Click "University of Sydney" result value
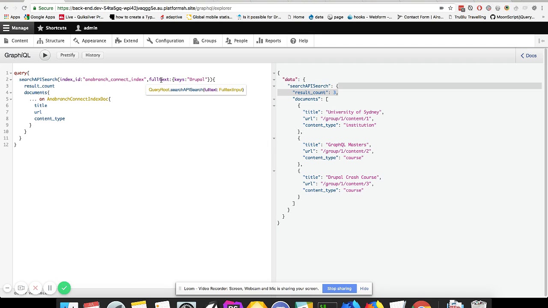The width and height of the screenshot is (548, 308). 353,112
